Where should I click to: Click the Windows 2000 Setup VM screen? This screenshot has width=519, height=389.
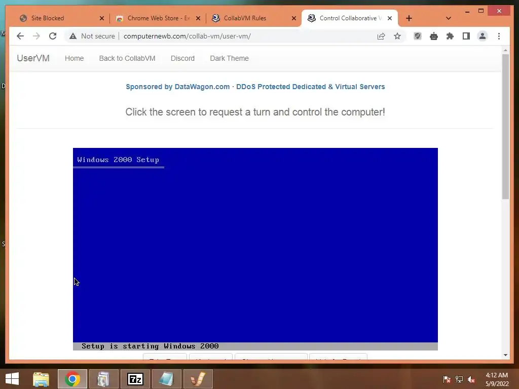(x=255, y=249)
